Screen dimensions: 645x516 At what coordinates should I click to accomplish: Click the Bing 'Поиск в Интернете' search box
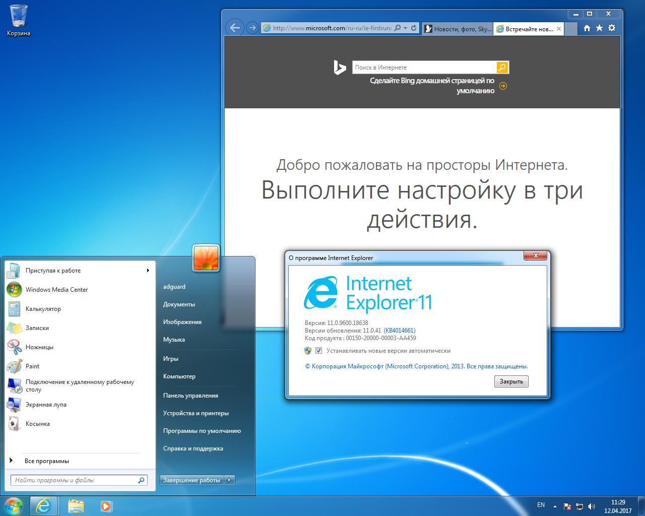click(x=424, y=68)
